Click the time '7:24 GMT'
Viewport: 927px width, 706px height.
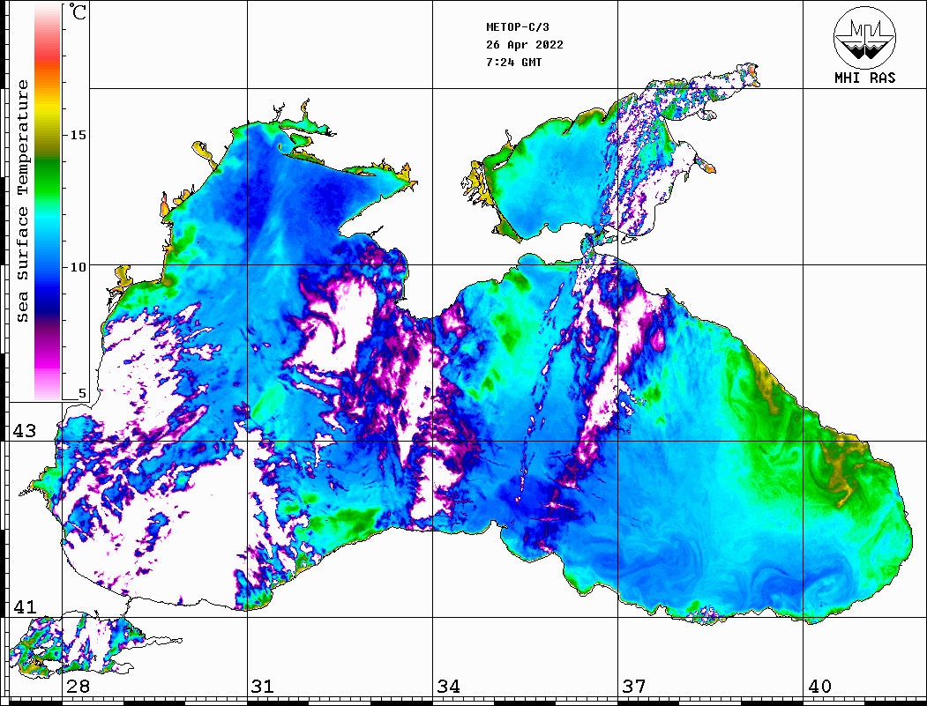coord(513,62)
